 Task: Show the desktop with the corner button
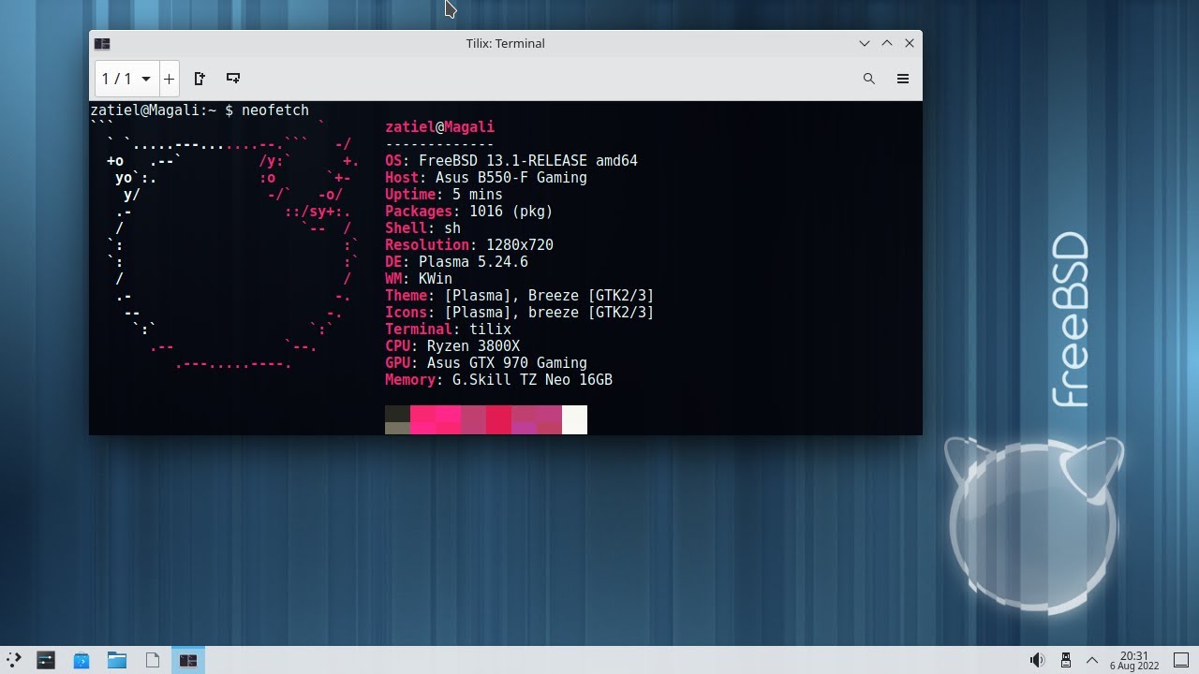point(1181,660)
